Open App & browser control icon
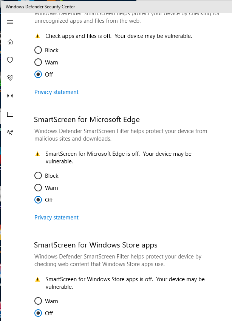 tap(10, 114)
